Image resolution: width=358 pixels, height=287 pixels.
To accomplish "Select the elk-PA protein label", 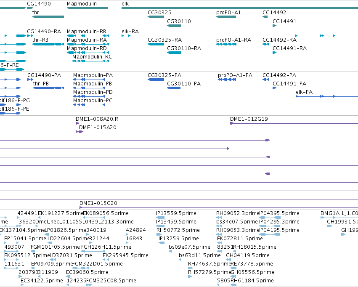I will pyautogui.click(x=304, y=92).
